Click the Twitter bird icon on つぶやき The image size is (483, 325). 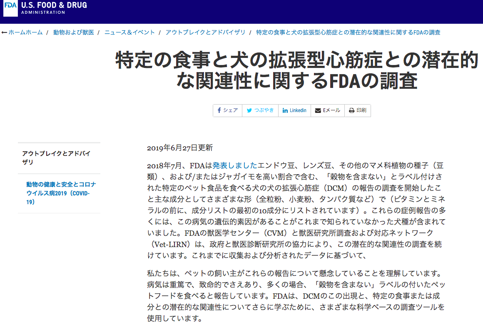[x=249, y=110]
